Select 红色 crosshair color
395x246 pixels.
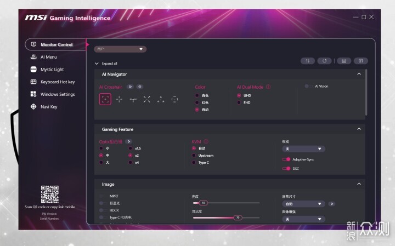click(197, 102)
